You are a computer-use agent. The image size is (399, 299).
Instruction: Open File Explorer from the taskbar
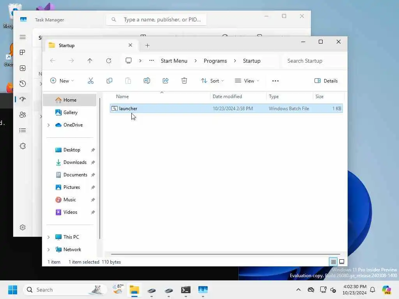(x=134, y=290)
